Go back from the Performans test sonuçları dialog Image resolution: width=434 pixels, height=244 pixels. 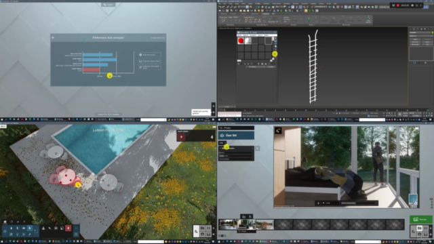(x=53, y=38)
